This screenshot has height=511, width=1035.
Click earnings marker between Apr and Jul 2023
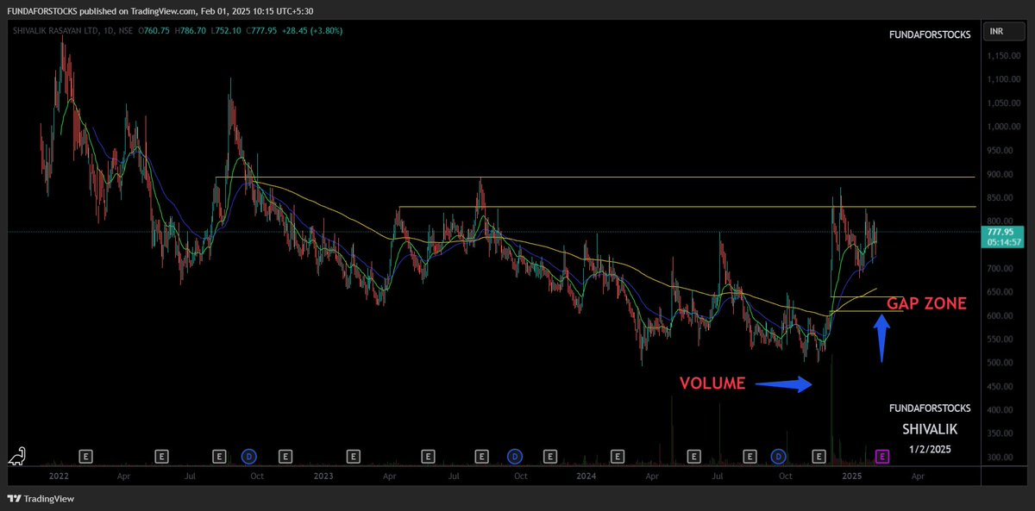pyautogui.click(x=429, y=455)
